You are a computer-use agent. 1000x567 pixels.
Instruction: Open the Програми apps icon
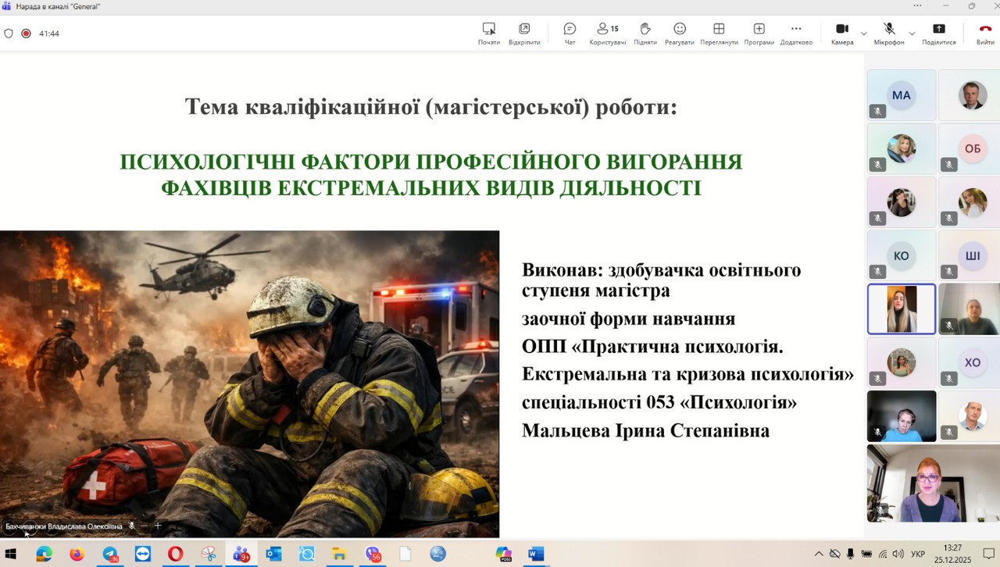(759, 33)
